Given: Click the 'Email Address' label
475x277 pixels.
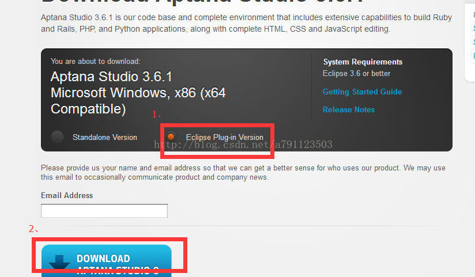Looking at the screenshot, I should pos(67,196).
